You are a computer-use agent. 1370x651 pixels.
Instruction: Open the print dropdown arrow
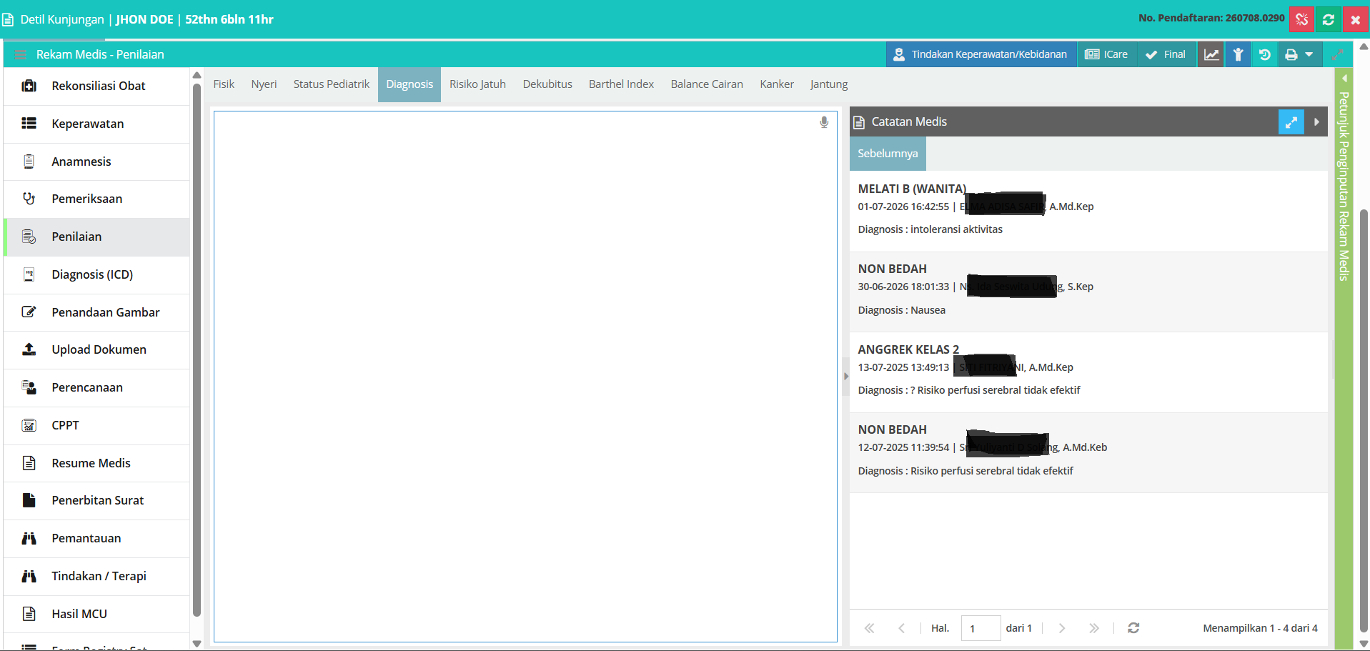pos(1309,54)
